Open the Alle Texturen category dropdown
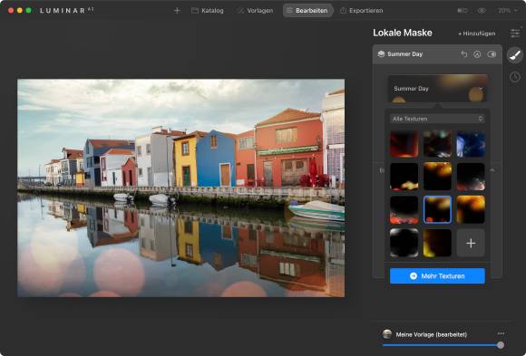The height and width of the screenshot is (356, 526). point(438,119)
